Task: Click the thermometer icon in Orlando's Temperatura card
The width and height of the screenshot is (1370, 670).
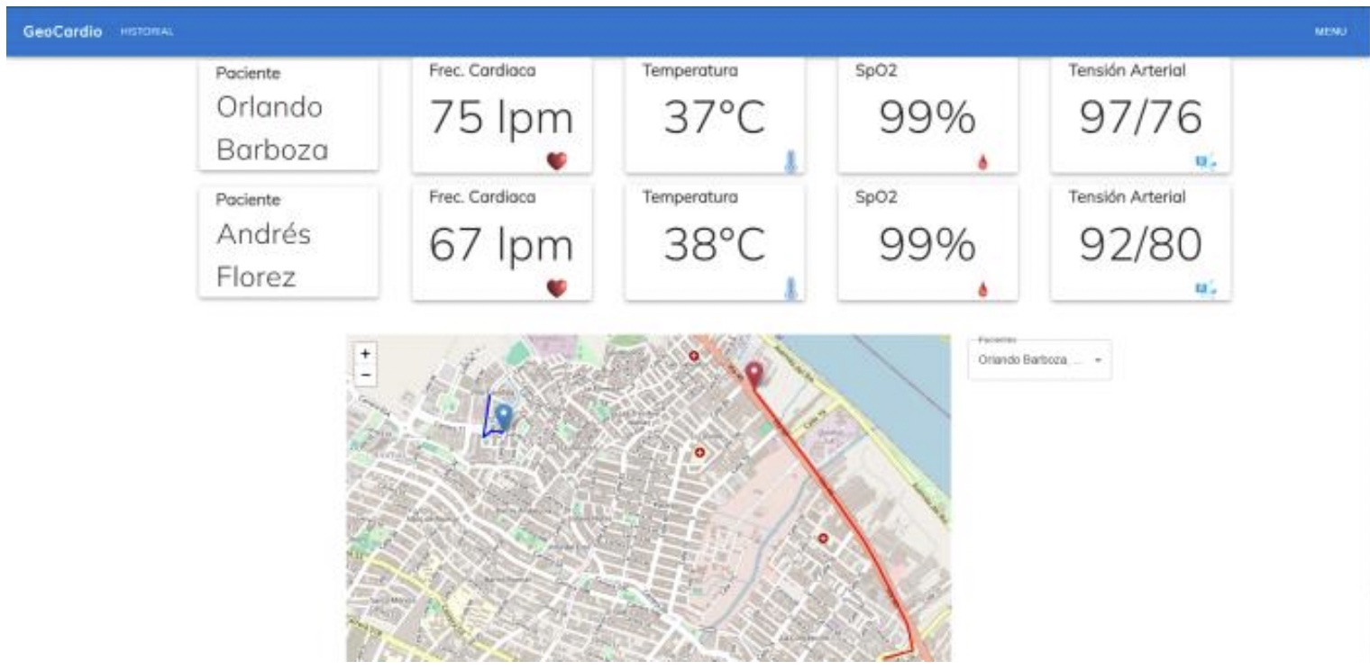Action: click(790, 161)
